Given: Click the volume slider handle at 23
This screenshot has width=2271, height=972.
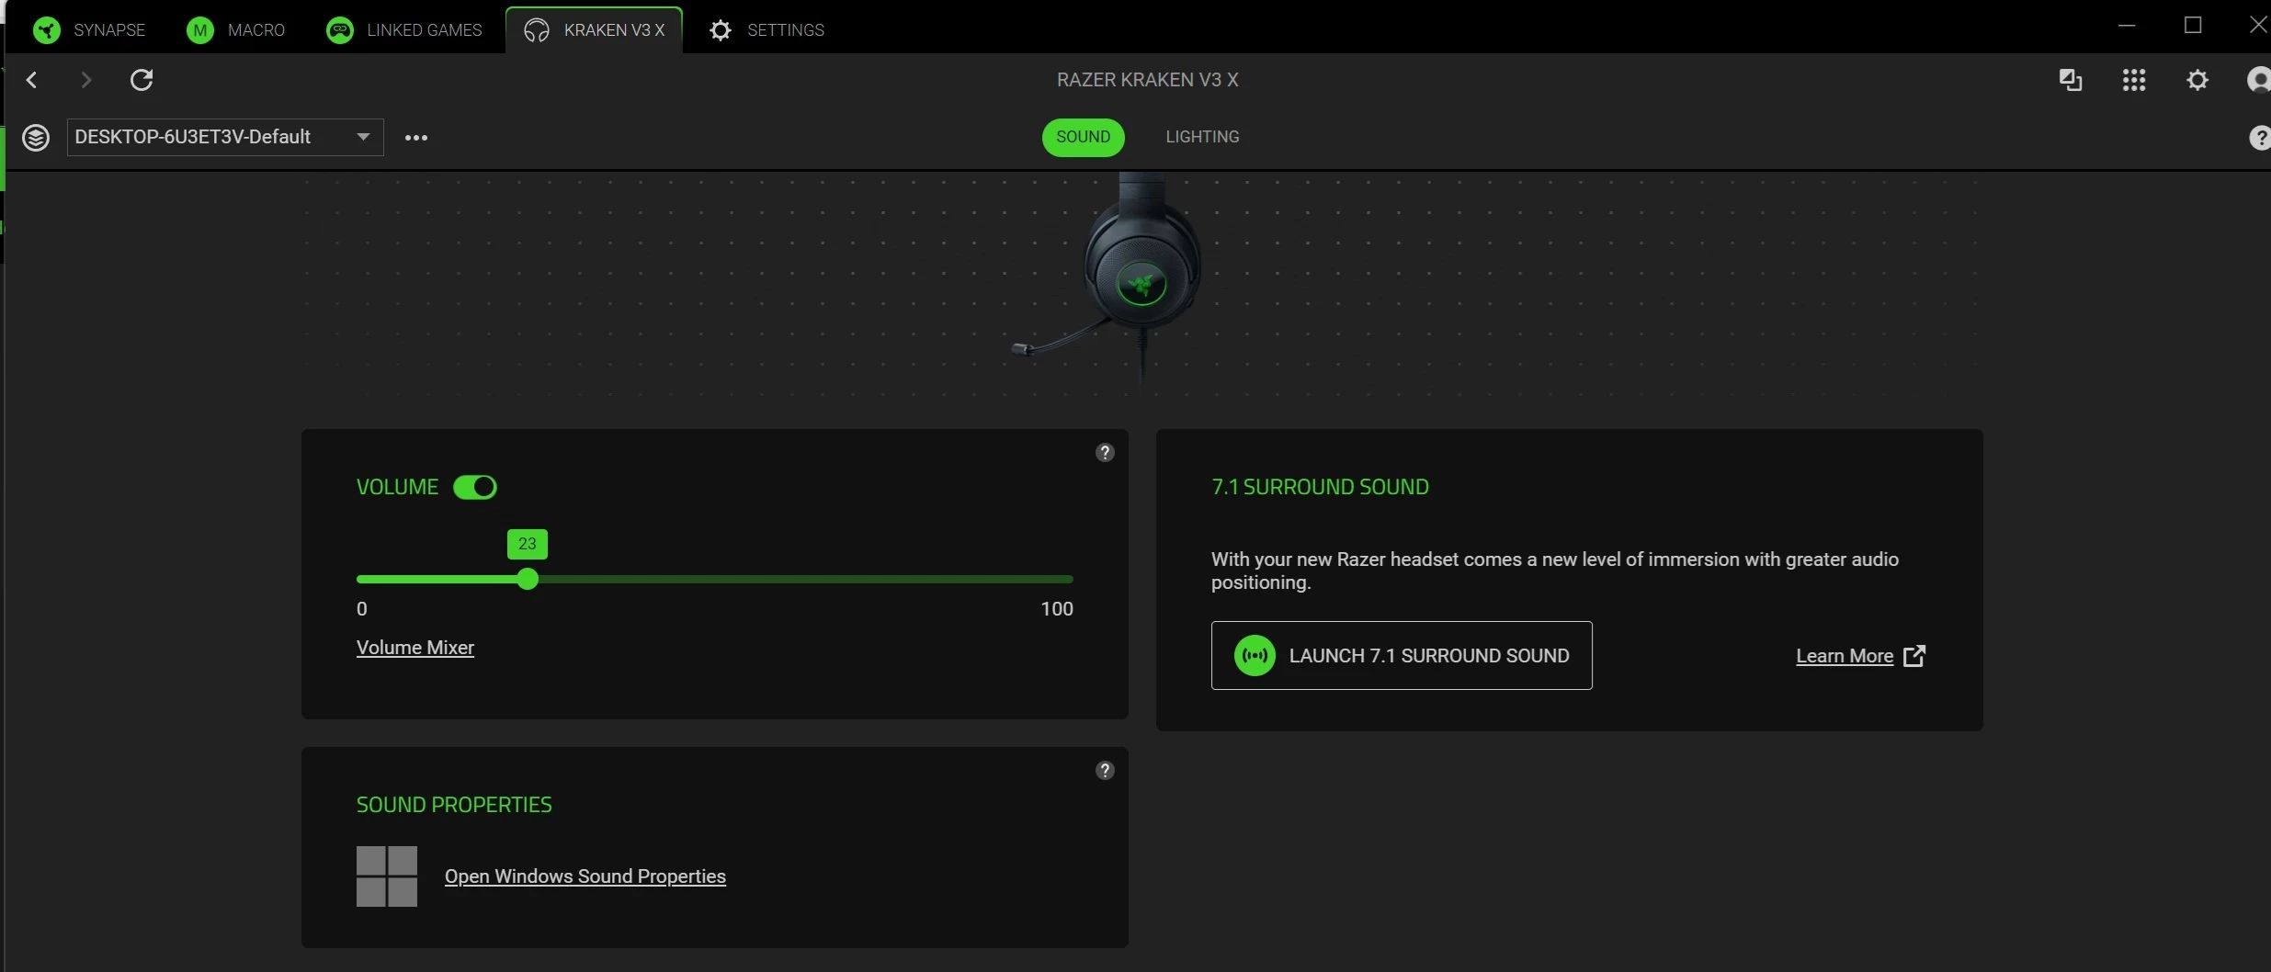Looking at the screenshot, I should click(528, 579).
